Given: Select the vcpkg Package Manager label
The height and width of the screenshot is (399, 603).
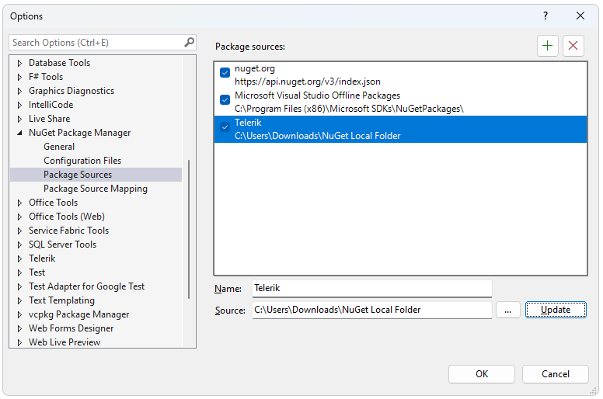Looking at the screenshot, I should (x=78, y=314).
